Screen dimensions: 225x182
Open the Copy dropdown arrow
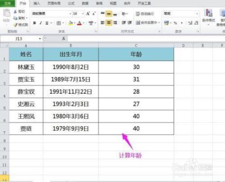(x=27, y=18)
